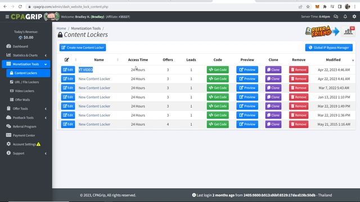Remove the YT VIDEO locker

click(x=299, y=70)
